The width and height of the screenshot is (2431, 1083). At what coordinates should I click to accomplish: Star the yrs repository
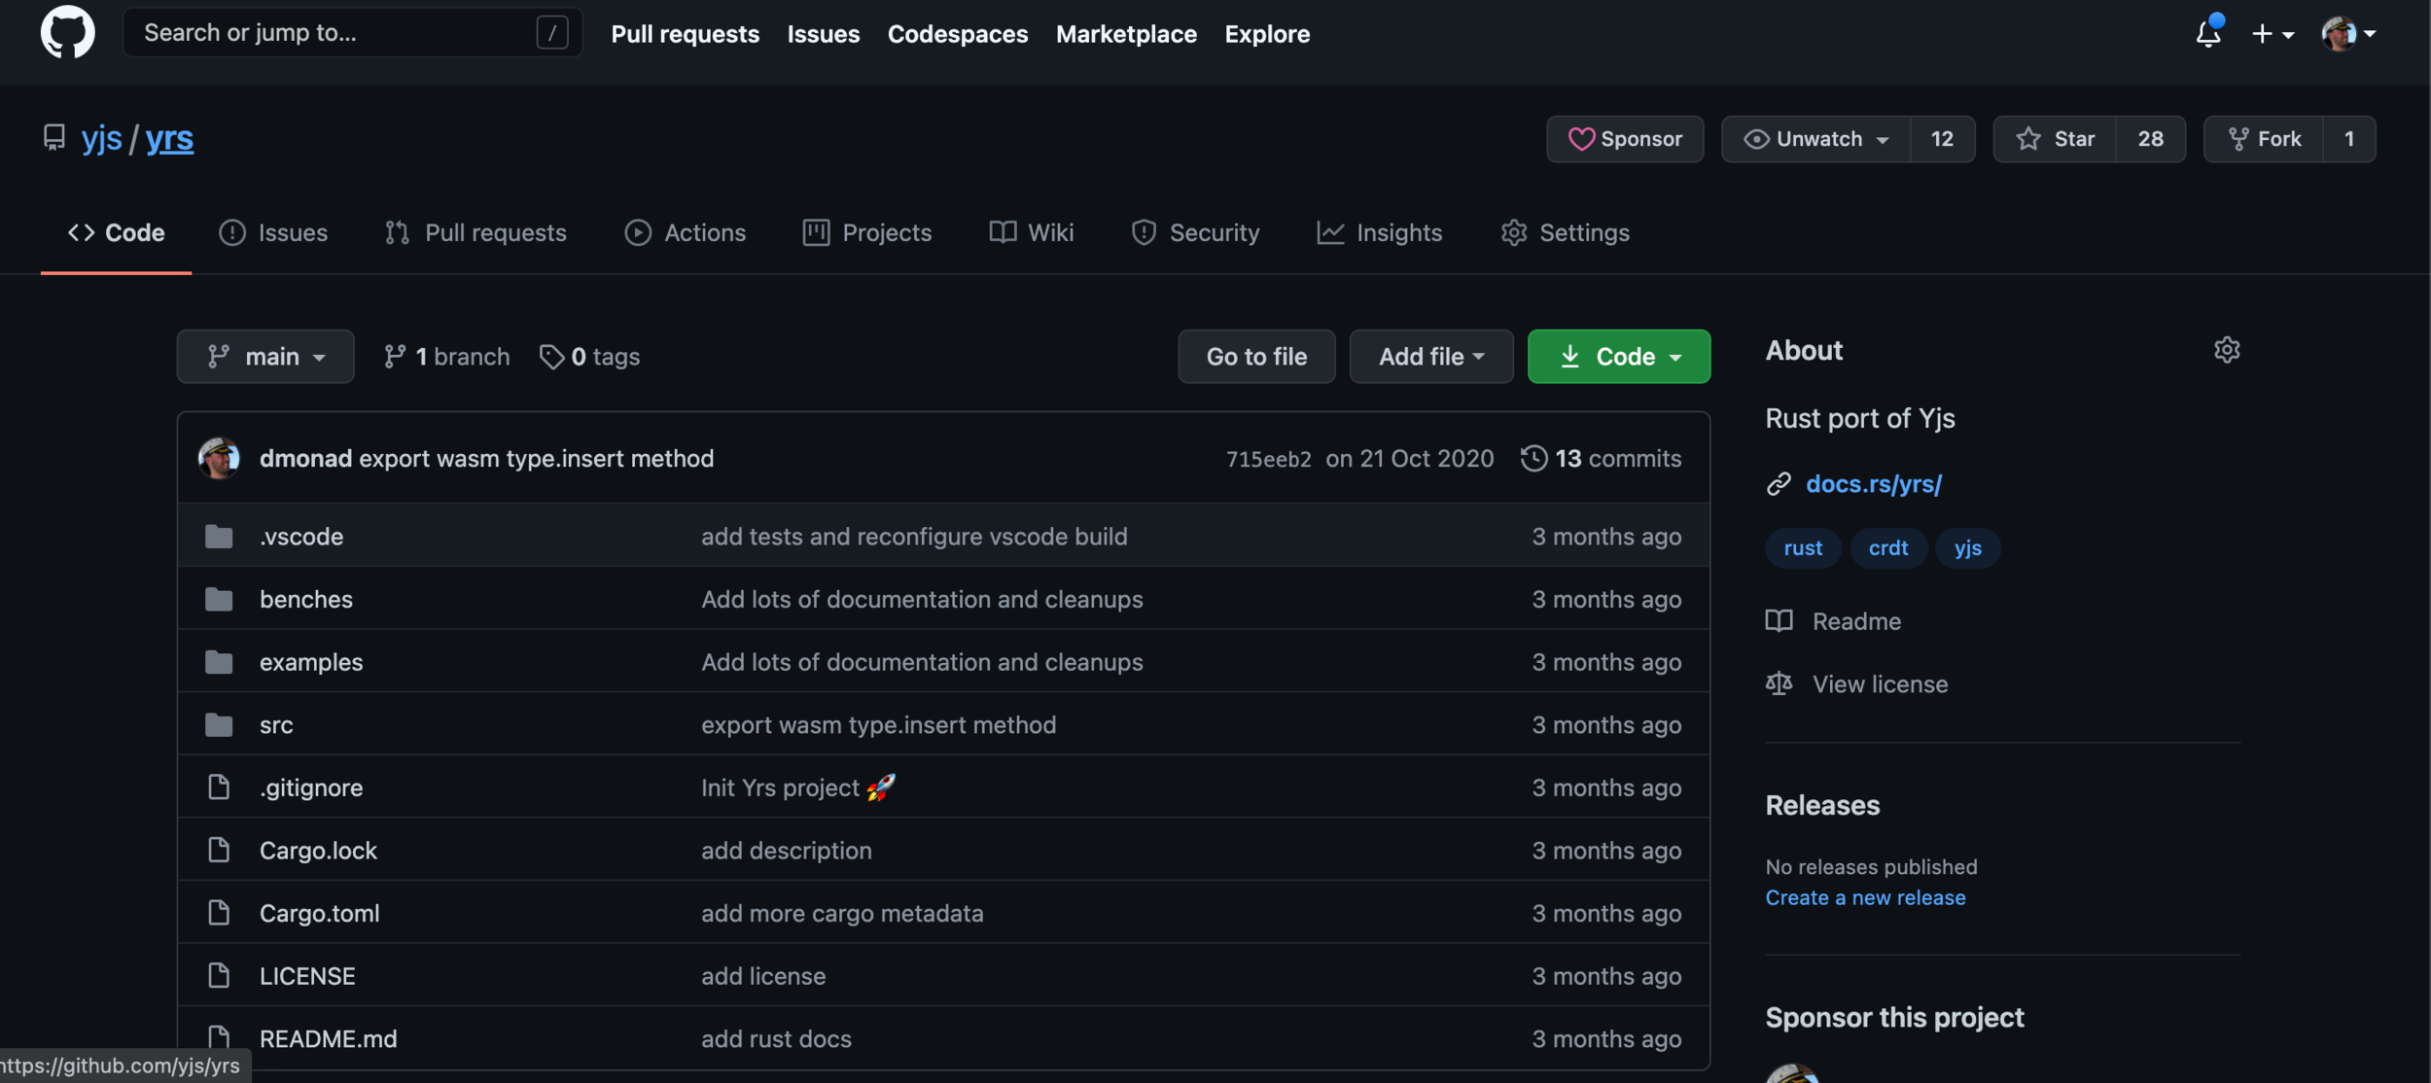point(2055,139)
